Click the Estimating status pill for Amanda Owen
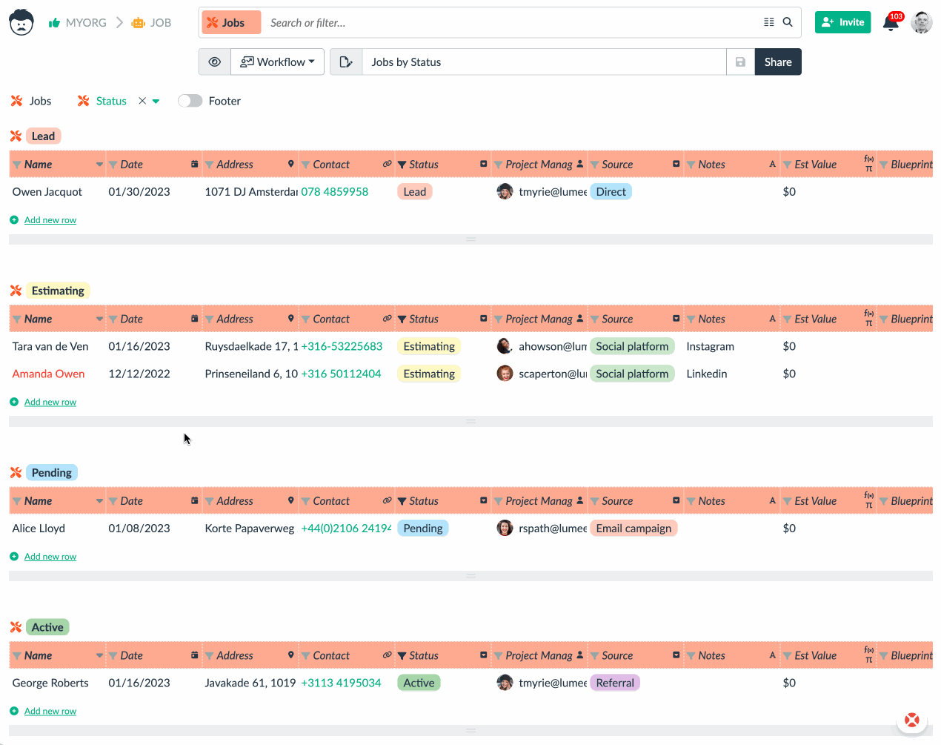The height and width of the screenshot is (745, 941). tap(428, 374)
